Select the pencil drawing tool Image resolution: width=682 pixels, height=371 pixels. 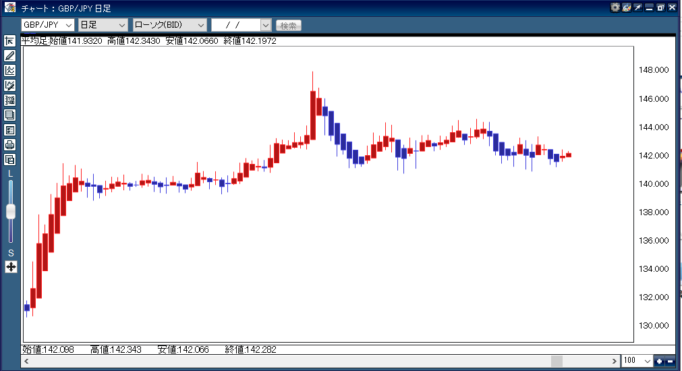pos(10,56)
